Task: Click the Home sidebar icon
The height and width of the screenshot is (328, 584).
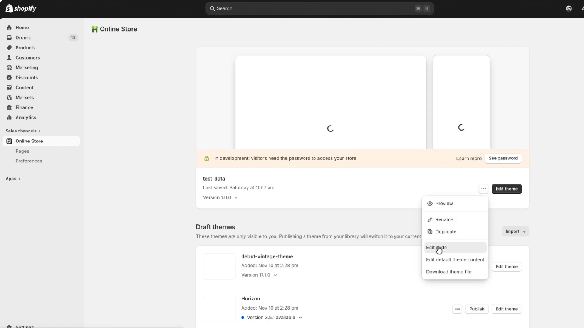Action: pos(9,28)
